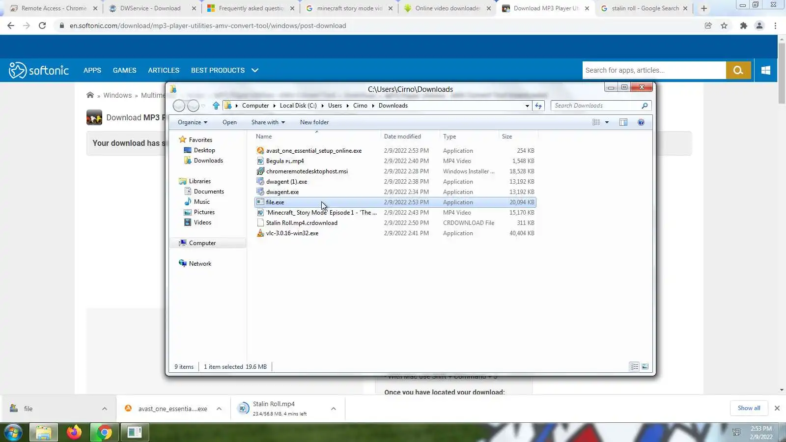Click the share page icon in address bar
This screenshot has width=786, height=442.
(x=708, y=26)
